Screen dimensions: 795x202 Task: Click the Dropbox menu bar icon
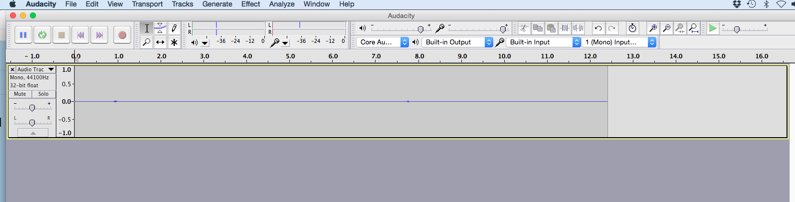coord(737,4)
